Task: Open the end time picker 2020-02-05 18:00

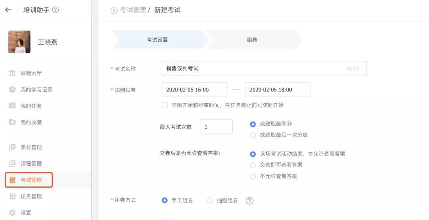Action: coord(278,90)
